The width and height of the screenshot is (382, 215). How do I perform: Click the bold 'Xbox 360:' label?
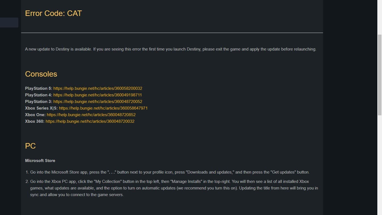(35, 121)
